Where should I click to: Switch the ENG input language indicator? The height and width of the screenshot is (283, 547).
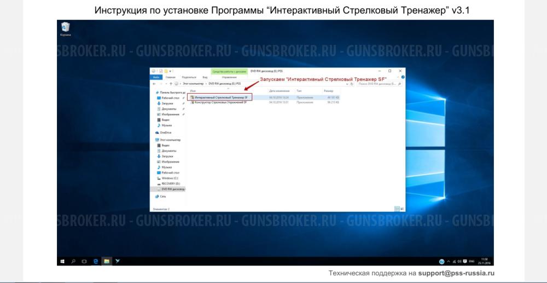472,261
